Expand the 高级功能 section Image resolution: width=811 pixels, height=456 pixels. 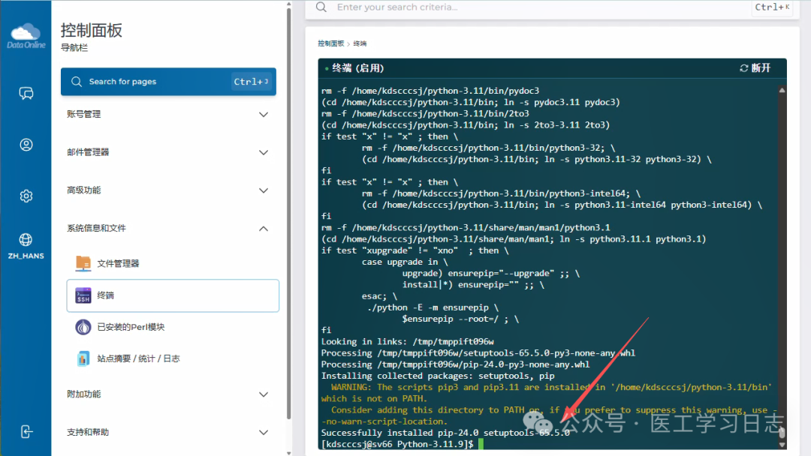pyautogui.click(x=263, y=190)
